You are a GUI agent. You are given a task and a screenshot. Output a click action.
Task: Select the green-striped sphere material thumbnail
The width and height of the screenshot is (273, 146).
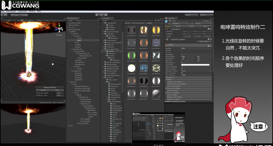[x=132, y=55]
